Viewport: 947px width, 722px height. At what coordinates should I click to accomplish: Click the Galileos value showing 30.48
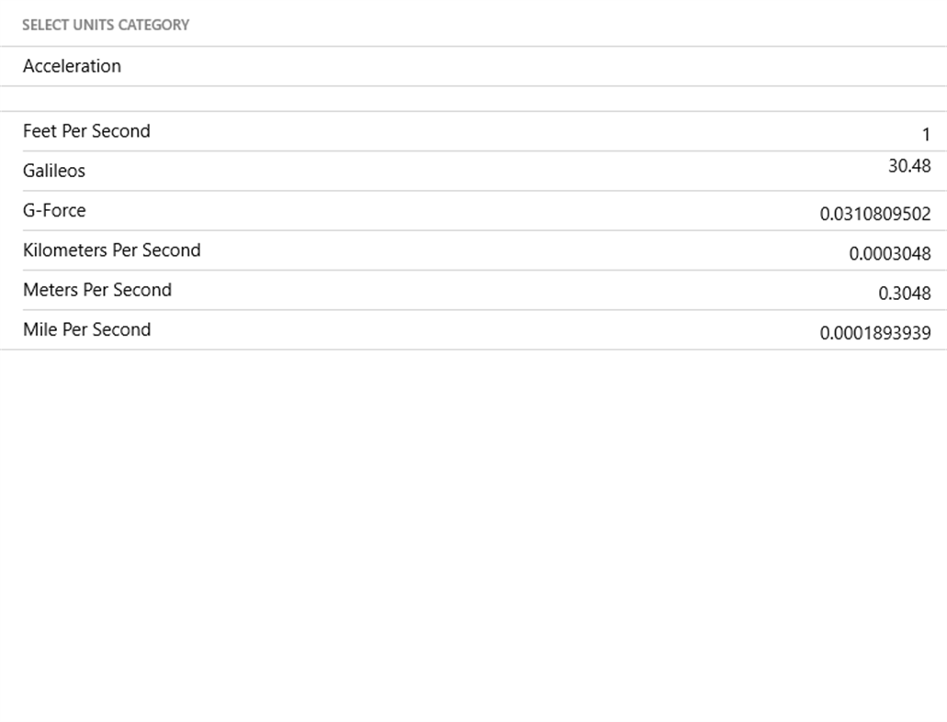click(911, 166)
